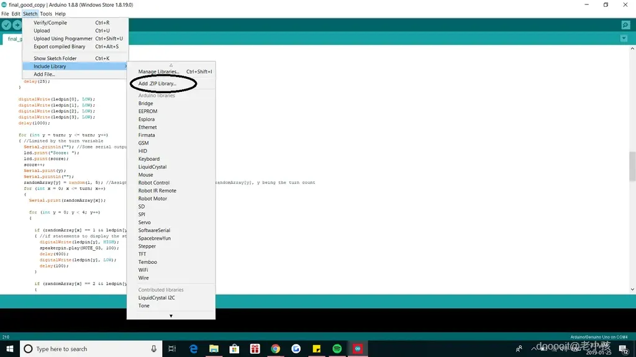
Task: Open the Help menu
Action: [x=60, y=14]
